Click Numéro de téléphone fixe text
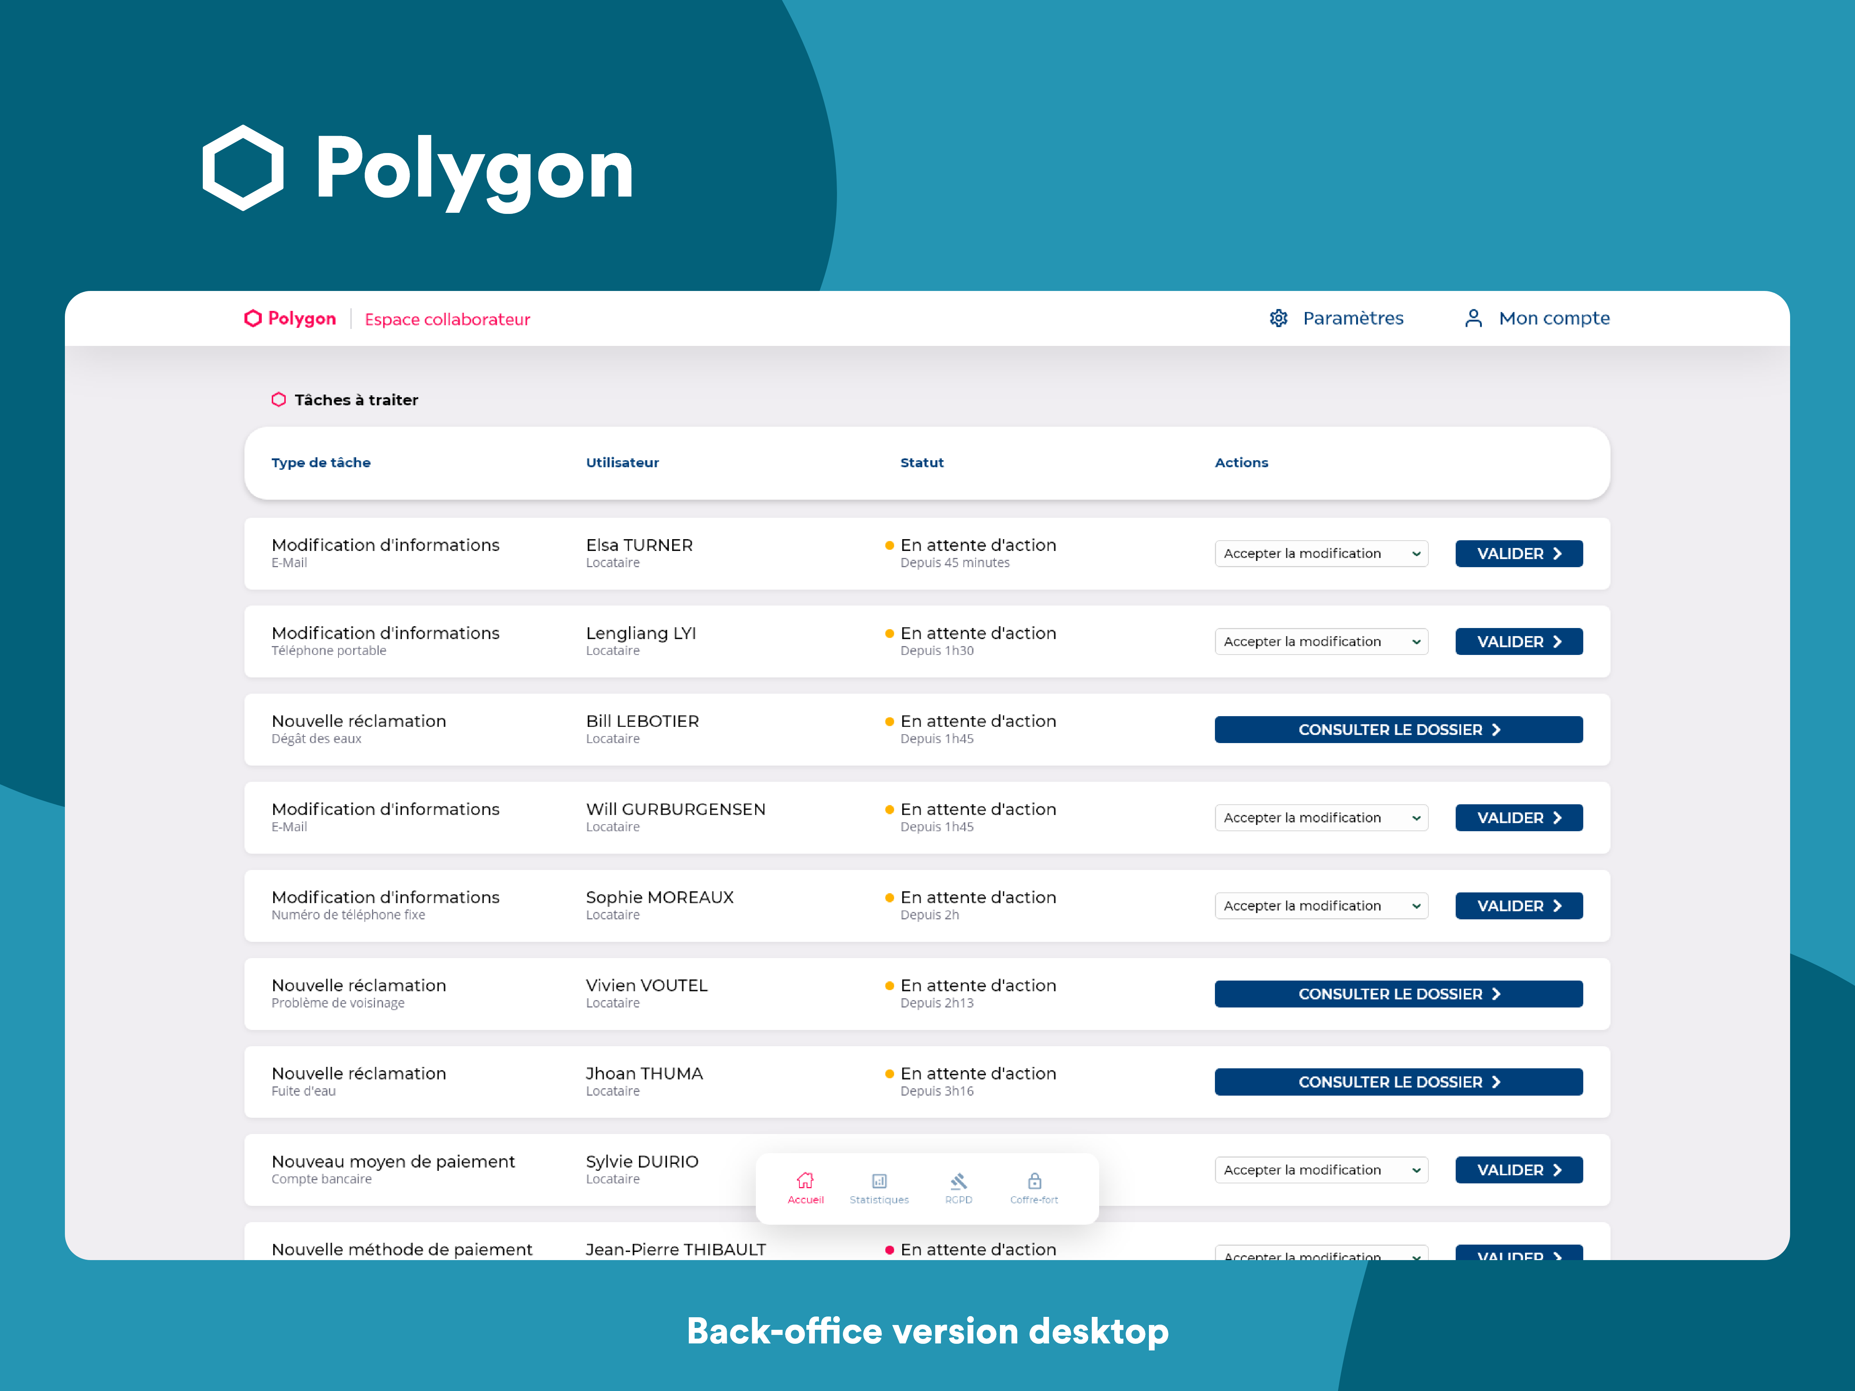1855x1391 pixels. pos(348,915)
